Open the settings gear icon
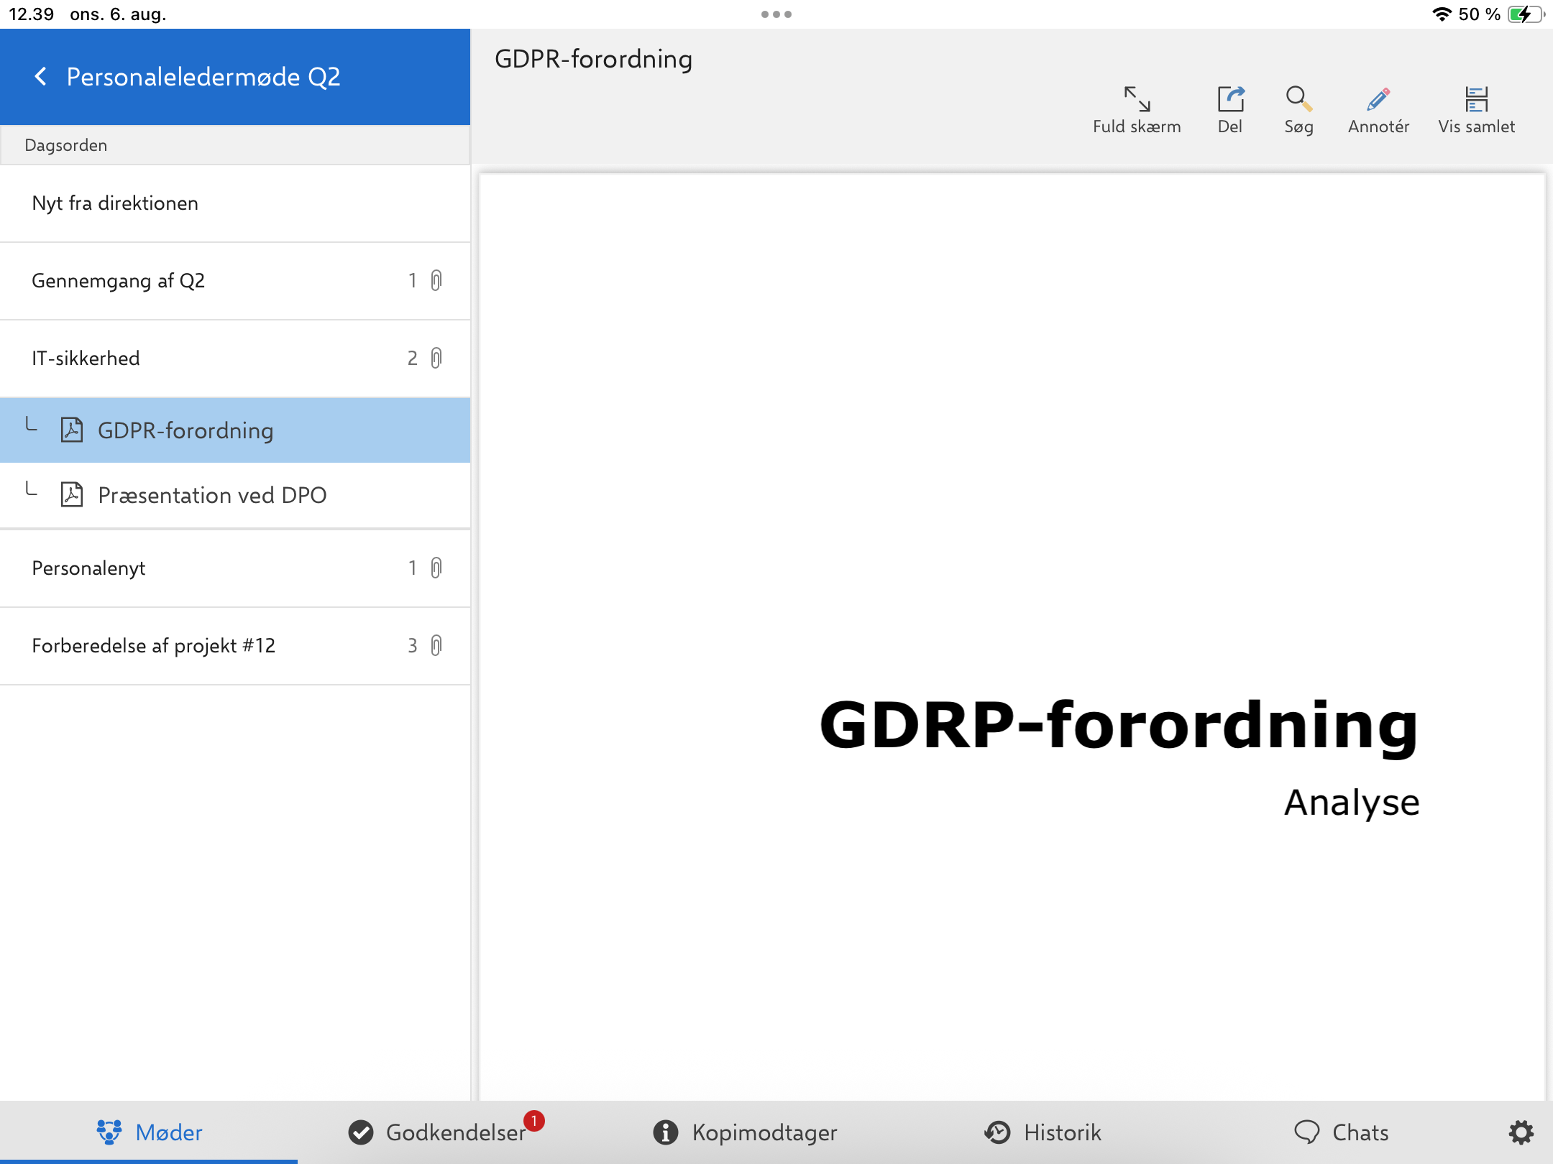The image size is (1553, 1164). pos(1521,1132)
